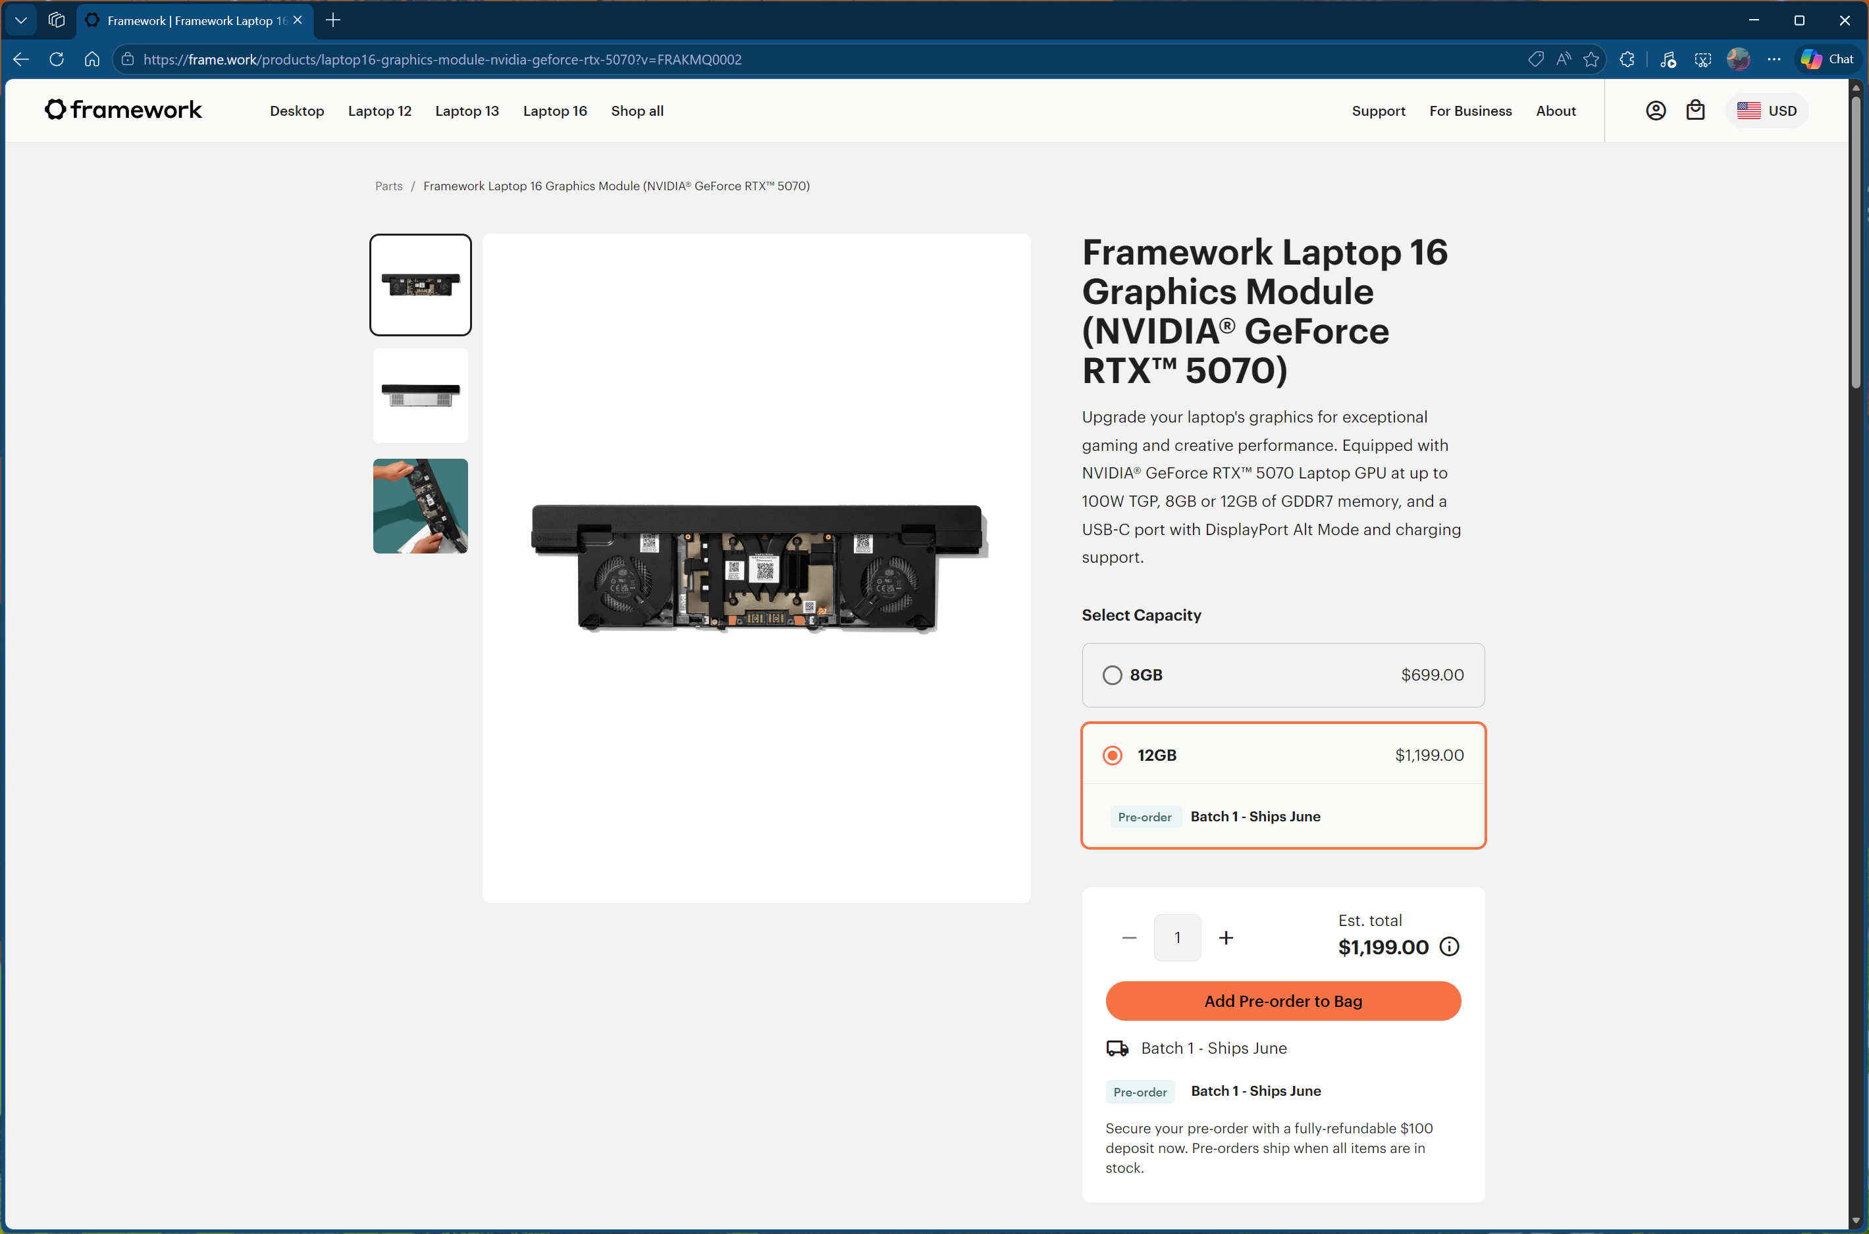Select the teal hands-on photo thumbnail

pyautogui.click(x=419, y=505)
